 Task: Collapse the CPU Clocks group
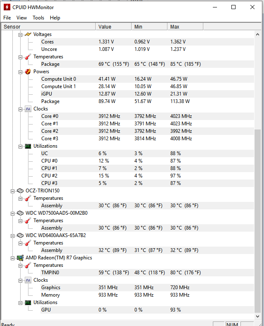tap(20, 109)
